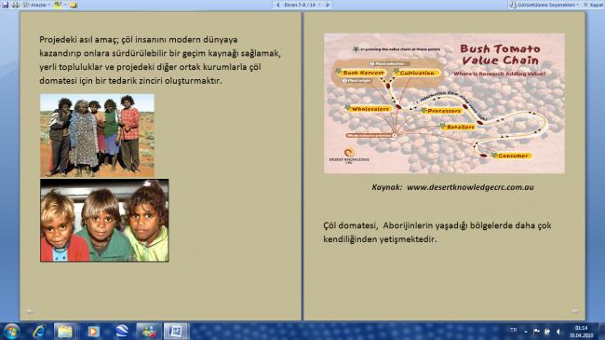Screen dimensions: 605x340
Task: Go to the previous screen arrow
Action: 277,5
